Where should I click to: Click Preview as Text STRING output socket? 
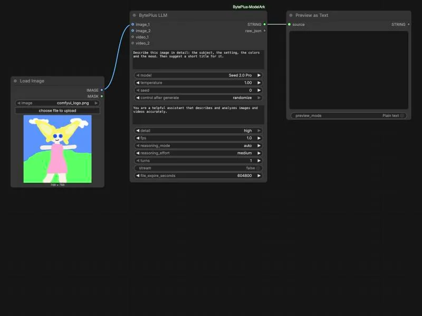408,24
